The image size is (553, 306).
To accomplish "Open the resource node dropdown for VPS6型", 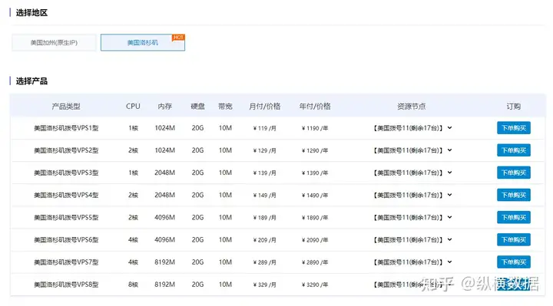I will 412,240.
